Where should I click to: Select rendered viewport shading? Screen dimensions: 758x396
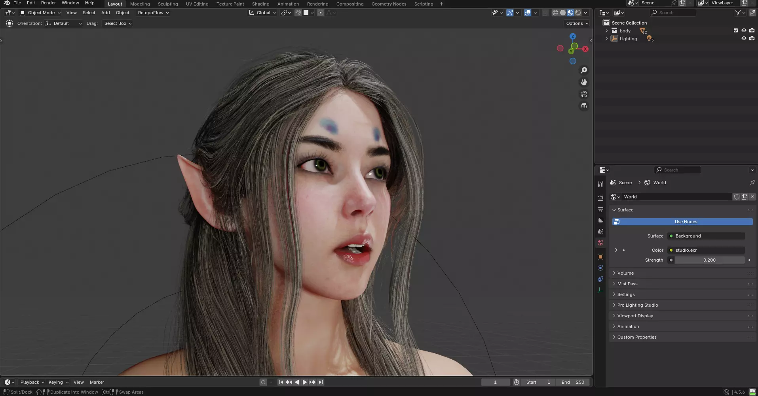(578, 13)
